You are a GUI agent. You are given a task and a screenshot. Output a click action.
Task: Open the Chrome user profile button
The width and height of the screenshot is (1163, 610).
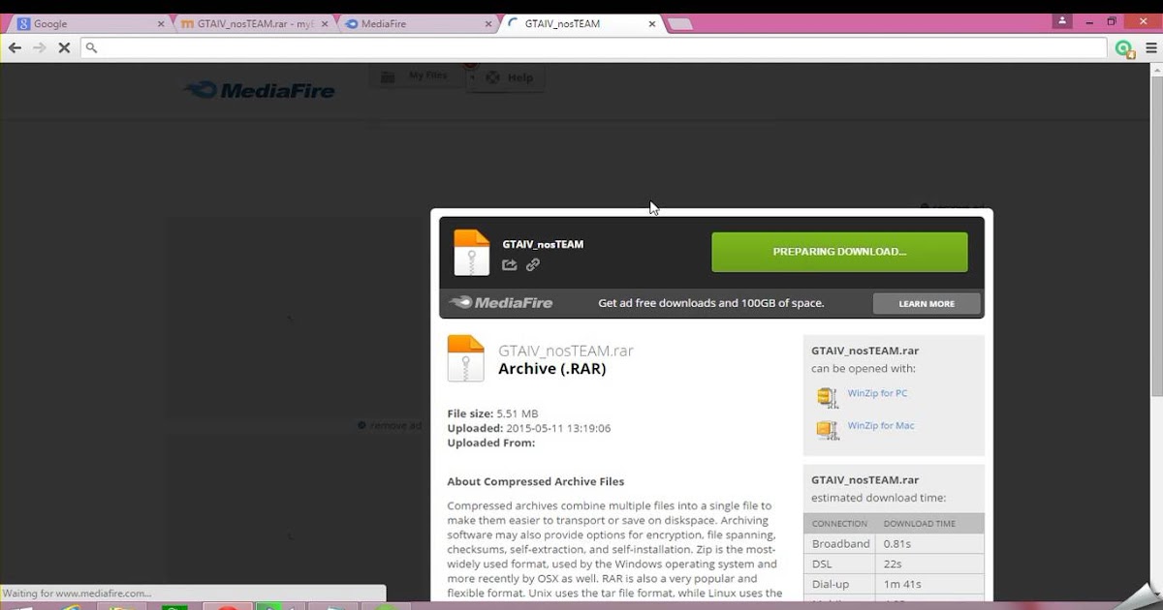1063,20
